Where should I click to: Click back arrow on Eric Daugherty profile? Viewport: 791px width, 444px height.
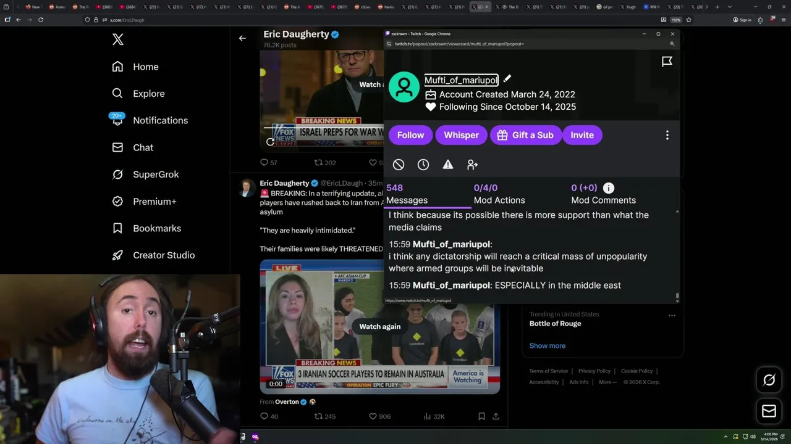click(242, 38)
